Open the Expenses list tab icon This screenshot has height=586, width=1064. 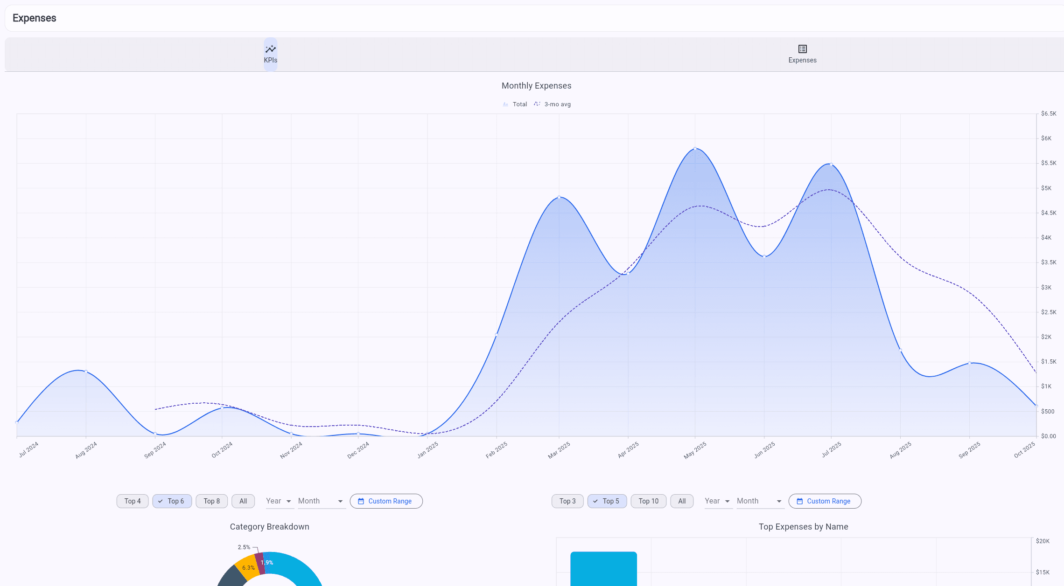click(802, 49)
